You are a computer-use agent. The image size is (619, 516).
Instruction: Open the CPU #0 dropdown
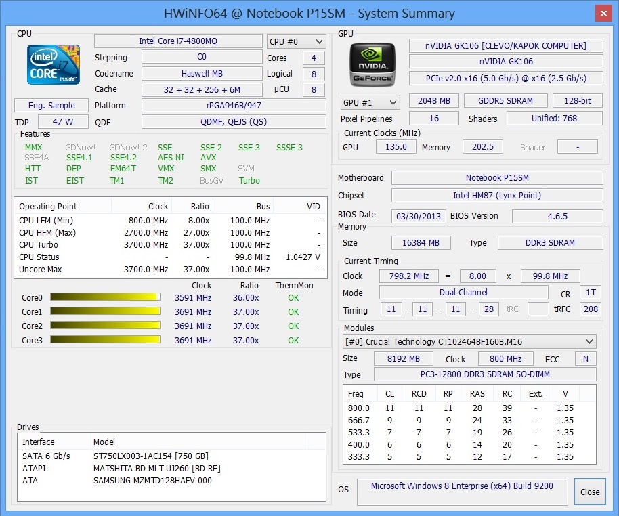pos(297,41)
